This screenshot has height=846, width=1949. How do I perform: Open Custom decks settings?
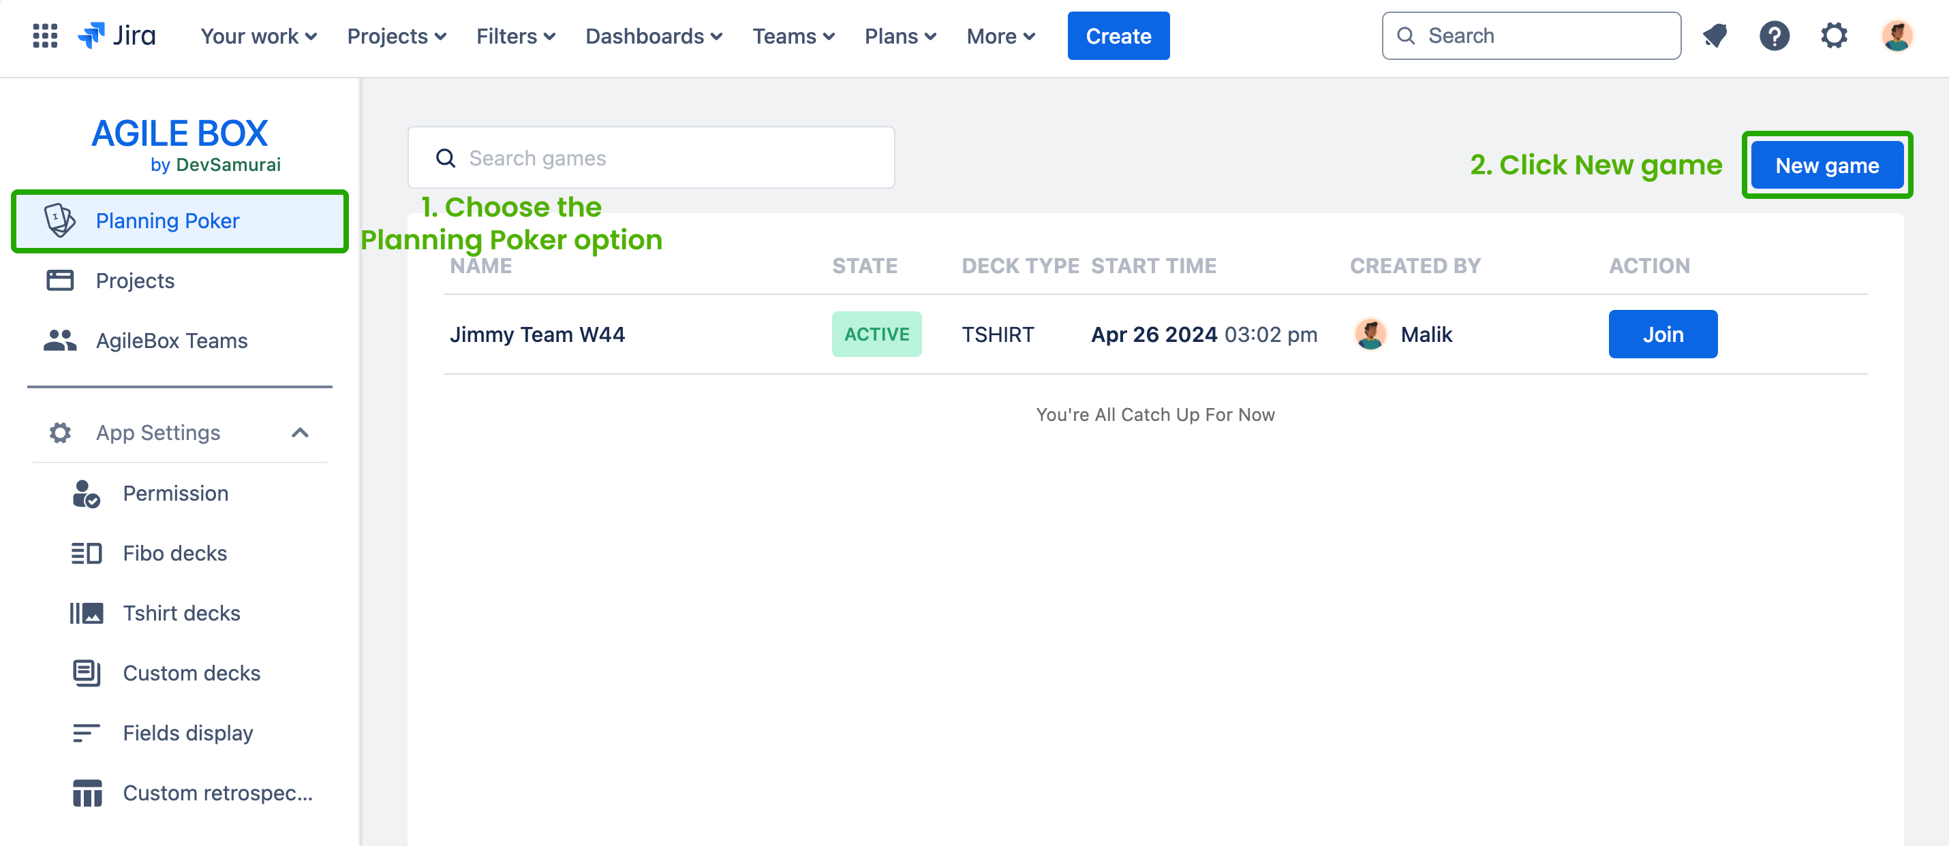(180, 673)
